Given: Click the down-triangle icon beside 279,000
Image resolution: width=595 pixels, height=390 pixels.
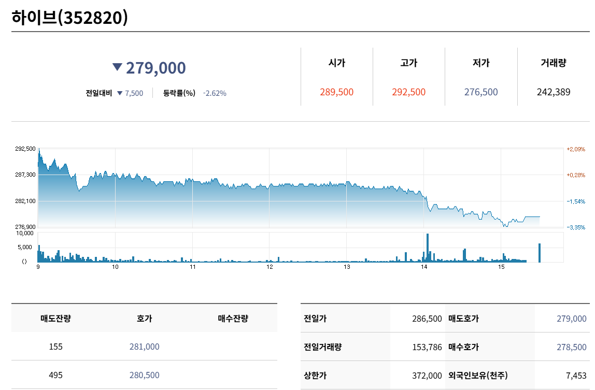Looking at the screenshot, I should coord(117,67).
